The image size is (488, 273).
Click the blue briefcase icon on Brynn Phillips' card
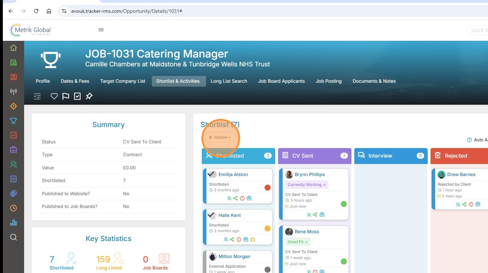click(x=322, y=215)
